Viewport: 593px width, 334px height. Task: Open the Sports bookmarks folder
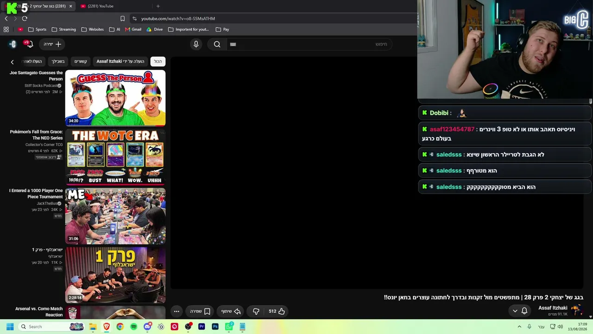(x=37, y=29)
